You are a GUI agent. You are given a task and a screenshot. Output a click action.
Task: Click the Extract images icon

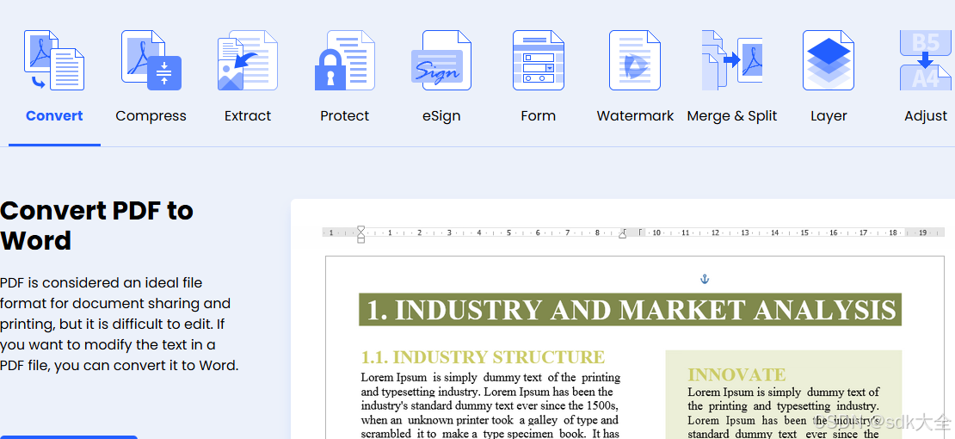pos(247,60)
